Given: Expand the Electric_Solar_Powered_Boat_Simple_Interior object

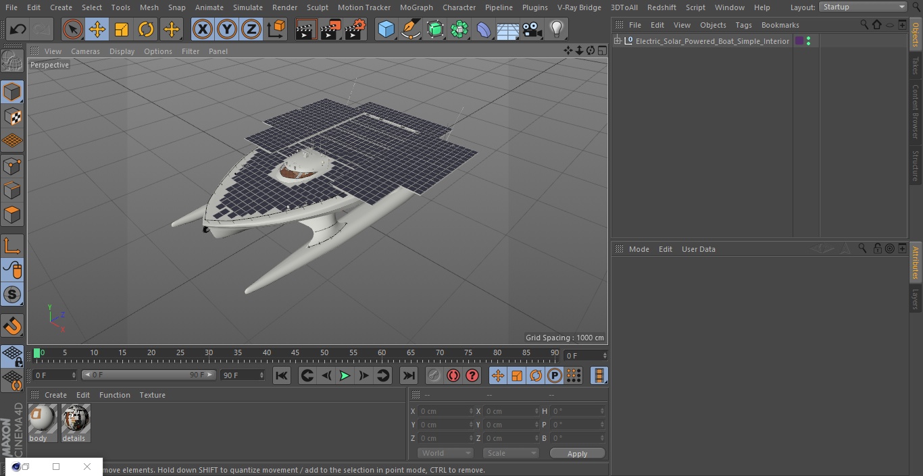Looking at the screenshot, I should 617,41.
